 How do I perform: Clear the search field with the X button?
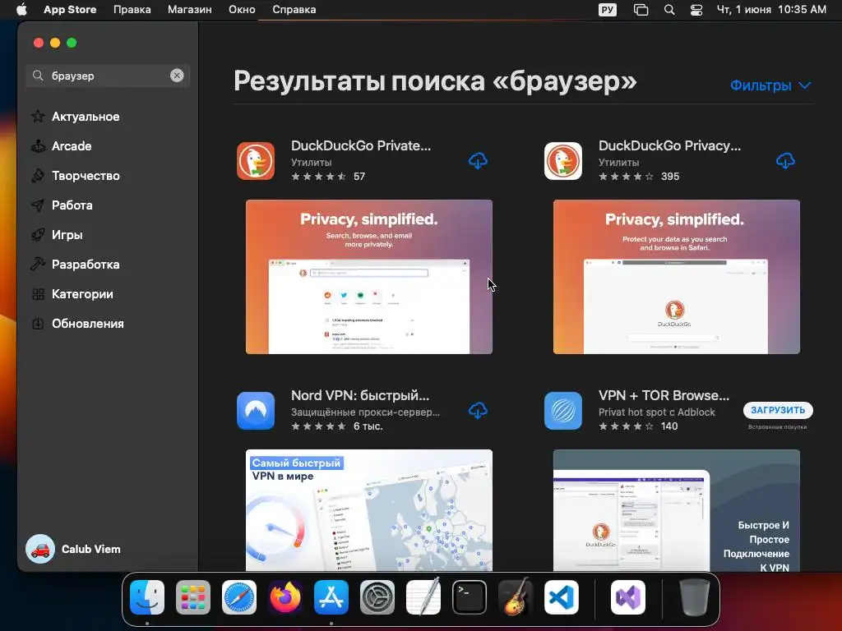point(177,76)
